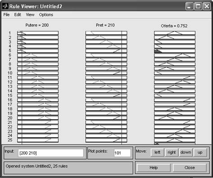Select rule number 12

coord(10,82)
